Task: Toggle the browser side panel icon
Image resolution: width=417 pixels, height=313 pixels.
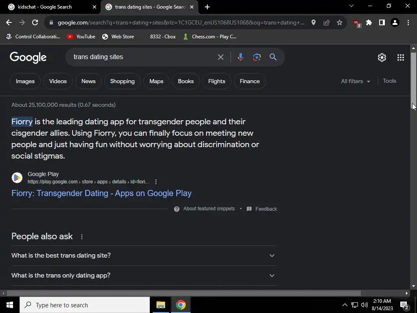Action: pyautogui.click(x=382, y=23)
